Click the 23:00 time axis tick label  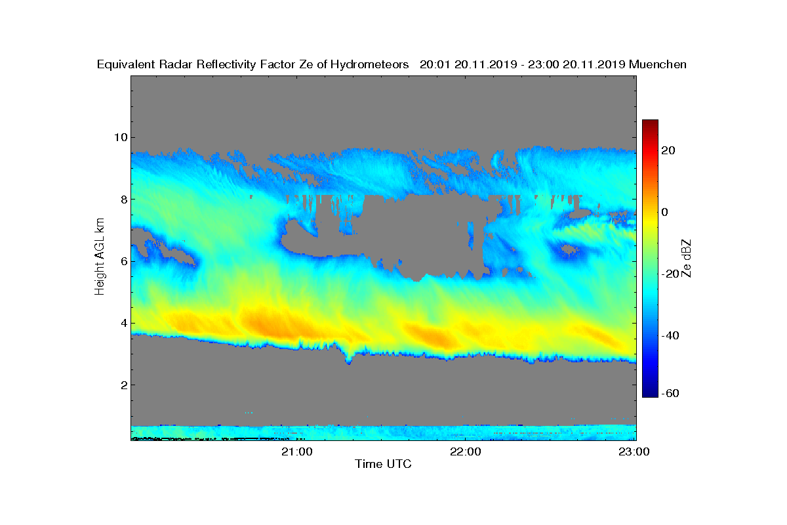pyautogui.click(x=635, y=451)
